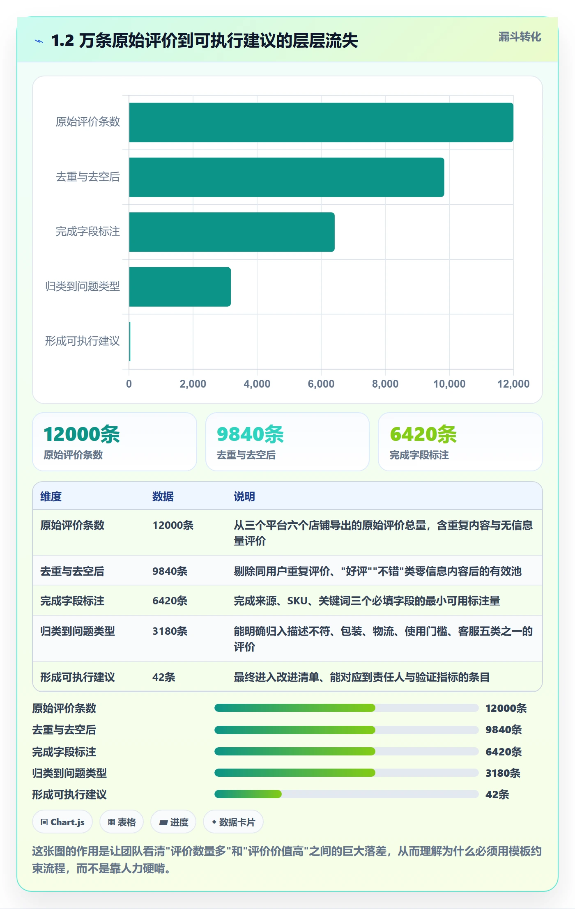Click the 原始评价条数 progress bar
The height and width of the screenshot is (909, 575).
[x=346, y=708]
